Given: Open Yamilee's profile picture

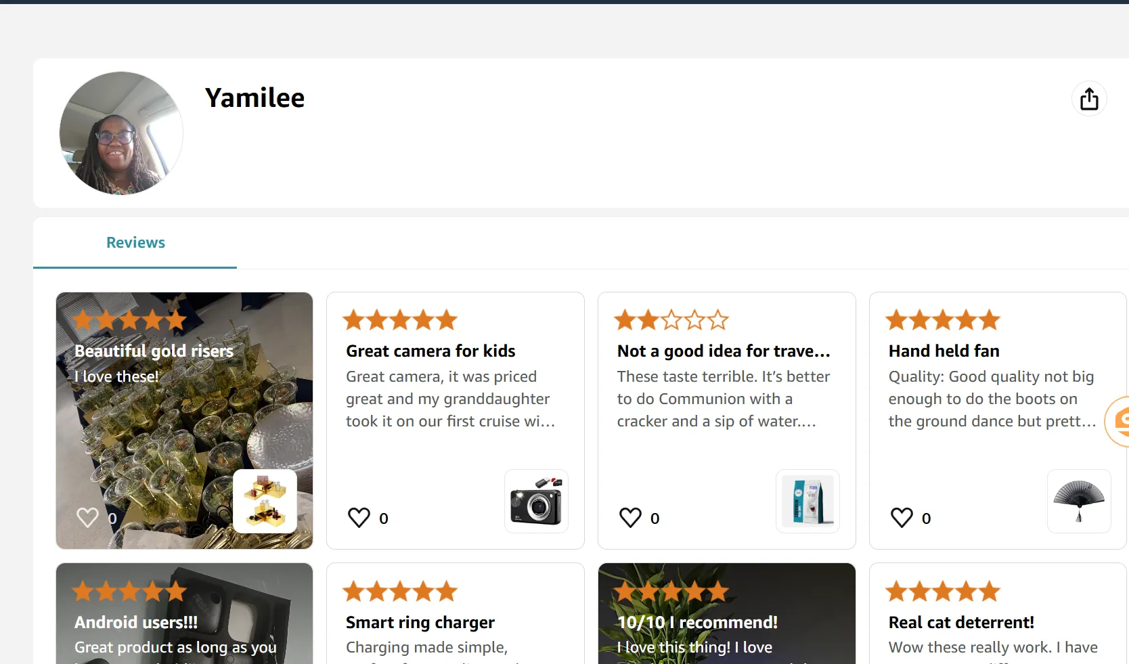Looking at the screenshot, I should point(121,133).
